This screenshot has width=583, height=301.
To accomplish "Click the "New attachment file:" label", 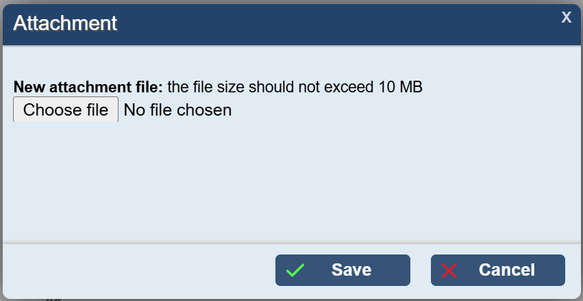I will pos(88,88).
